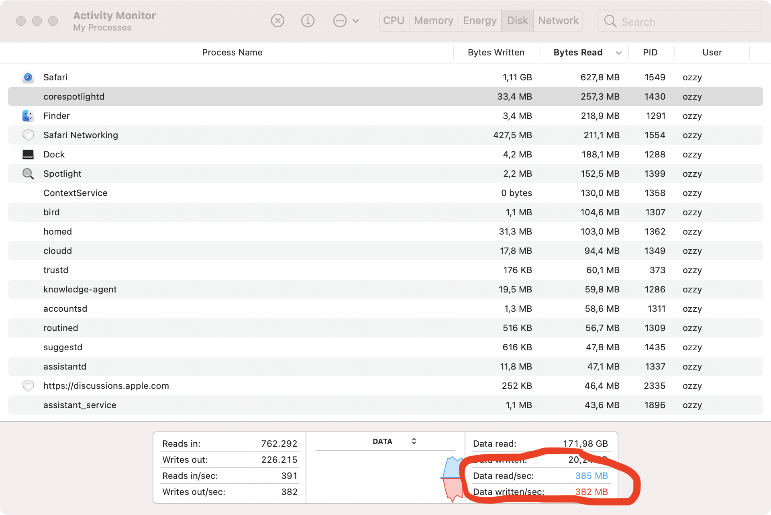Click the Dock app icon in the list
Image resolution: width=771 pixels, height=515 pixels.
(x=28, y=154)
